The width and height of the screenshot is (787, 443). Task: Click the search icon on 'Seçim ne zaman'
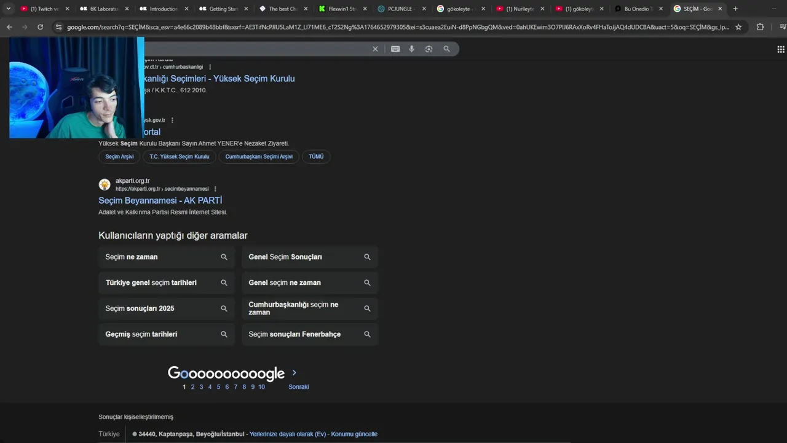point(224,257)
